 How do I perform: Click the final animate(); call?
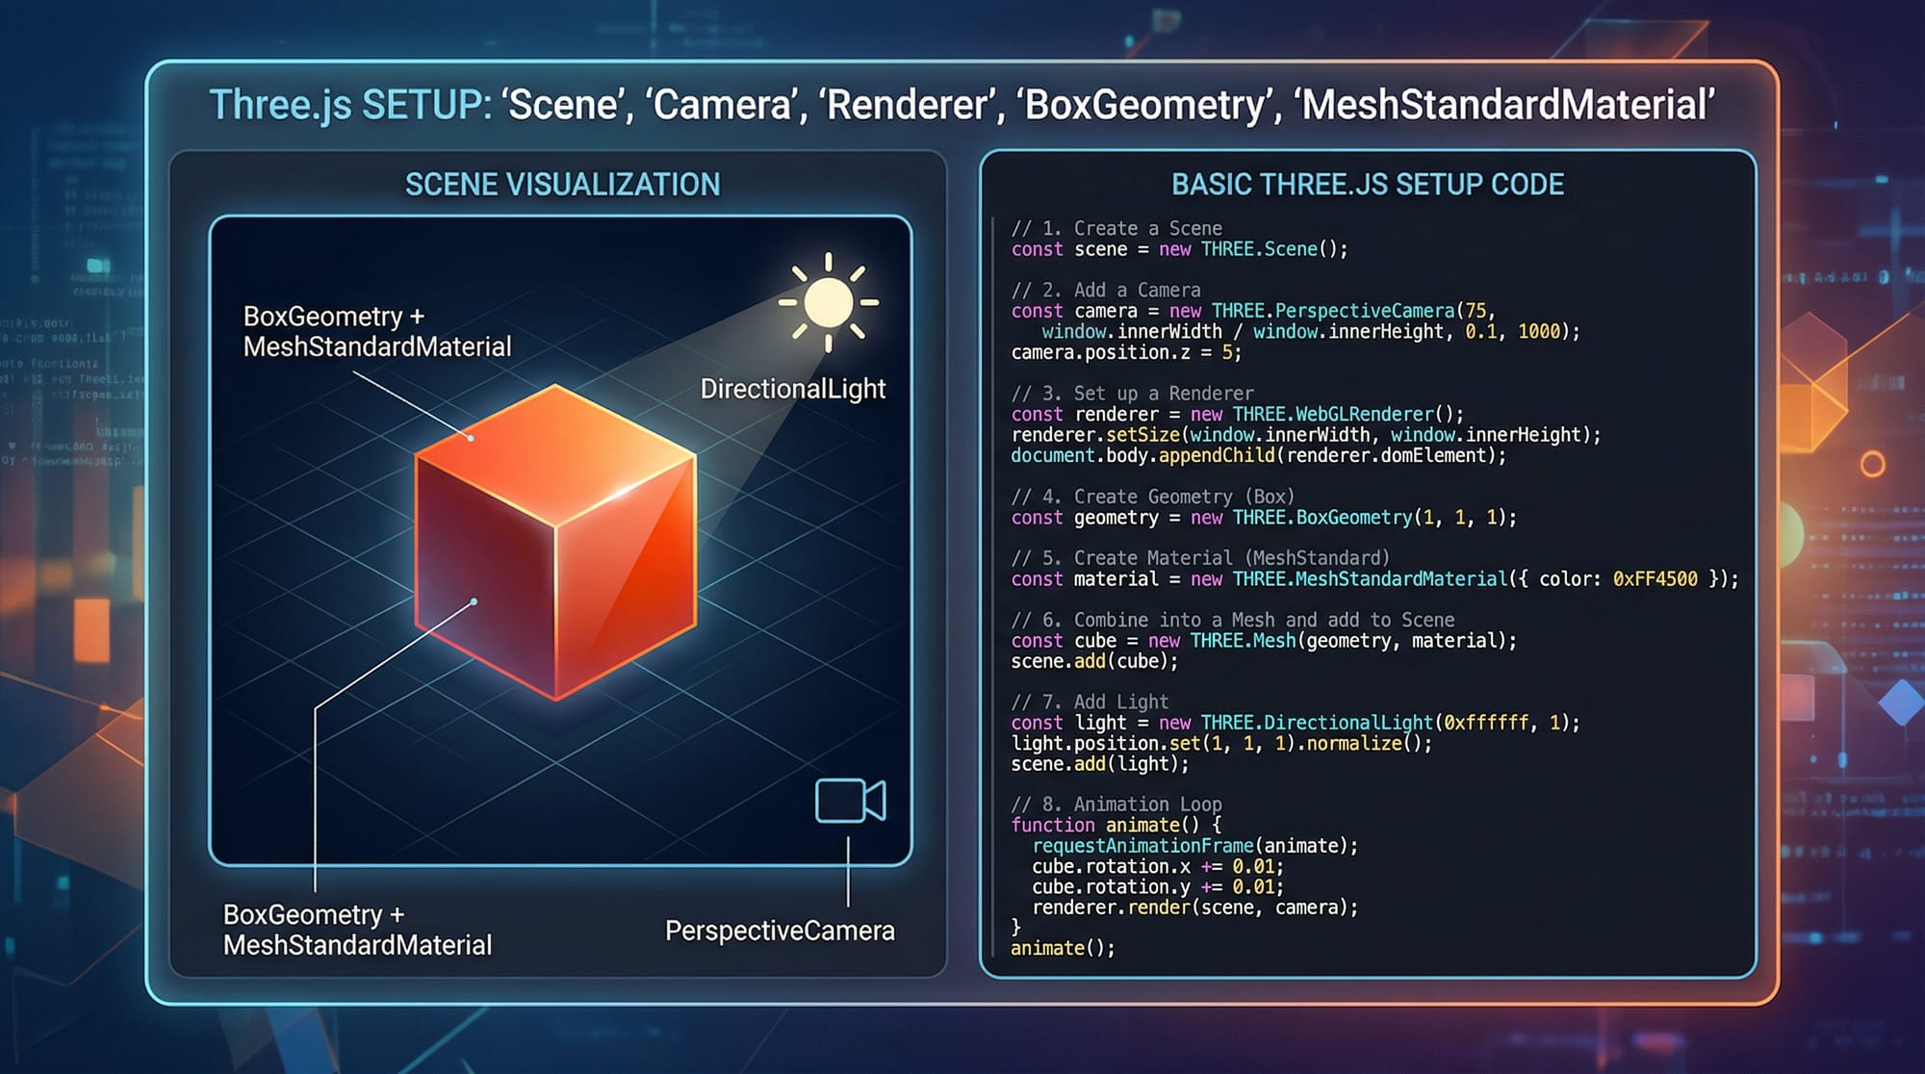(1062, 948)
